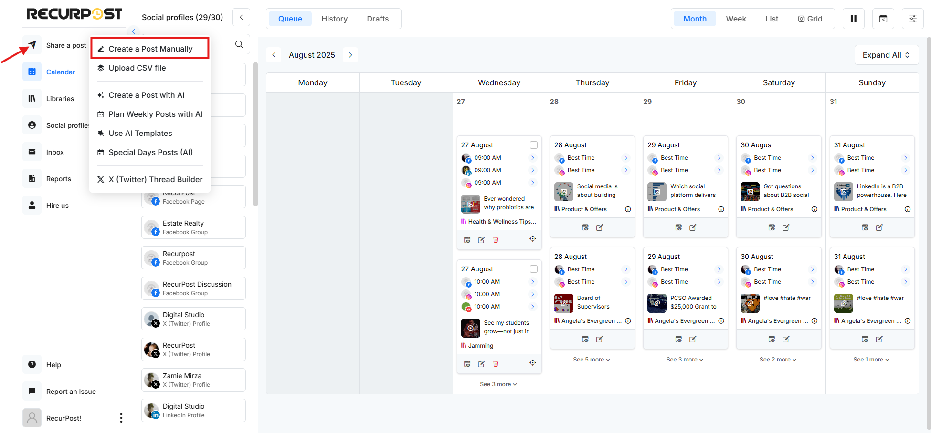Viewport: 931px width, 433px height.
Task: Open the calendar share icon in toolbar
Action: 883,19
